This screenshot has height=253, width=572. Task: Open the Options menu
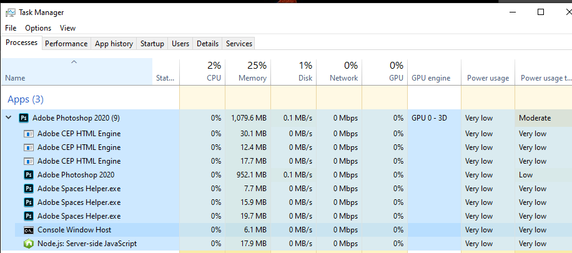tap(38, 28)
